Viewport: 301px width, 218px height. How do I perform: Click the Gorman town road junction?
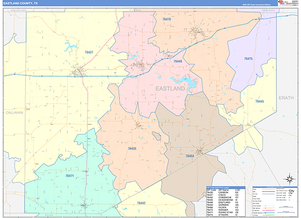[x=200, y=151]
